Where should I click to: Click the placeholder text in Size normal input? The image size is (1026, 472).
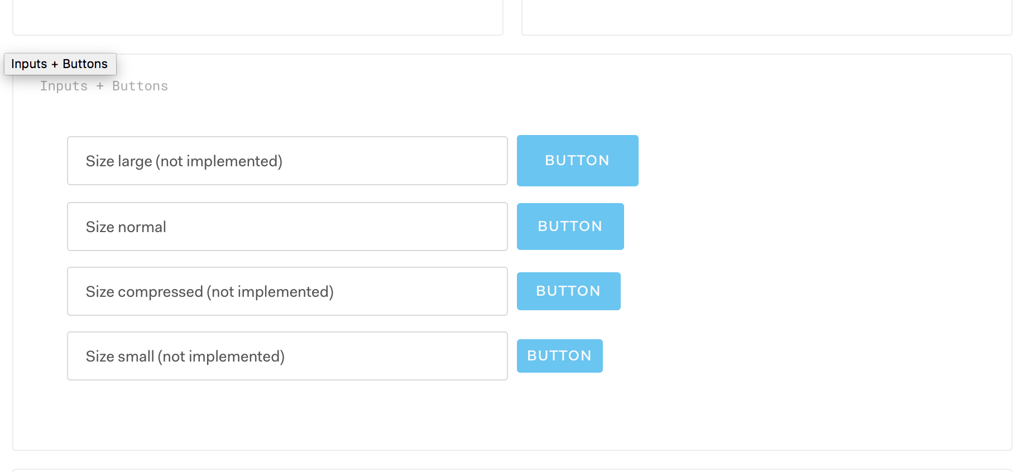[x=126, y=227]
